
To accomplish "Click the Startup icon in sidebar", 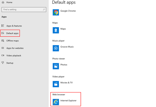I will 3,63.
